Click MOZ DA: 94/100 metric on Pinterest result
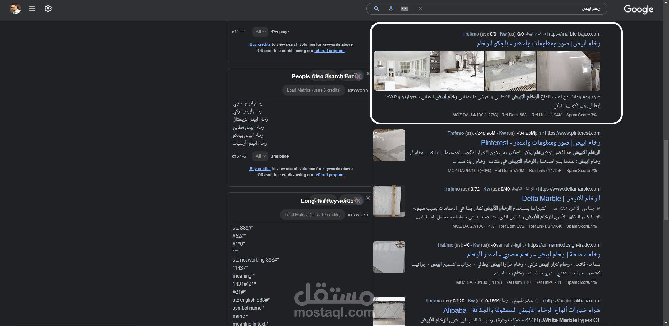 coord(469,171)
